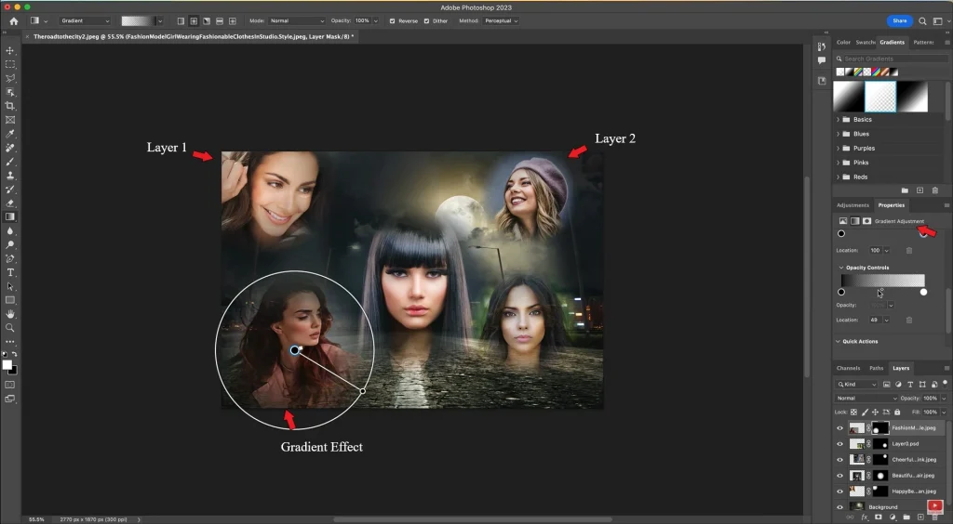Expand the Basics gradient folder

pos(839,120)
